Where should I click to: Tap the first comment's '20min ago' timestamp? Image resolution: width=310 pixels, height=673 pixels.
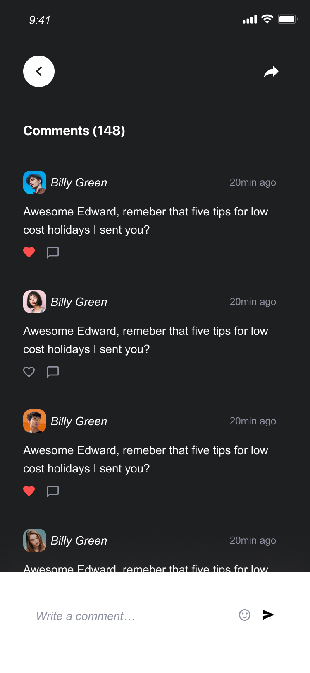(253, 182)
